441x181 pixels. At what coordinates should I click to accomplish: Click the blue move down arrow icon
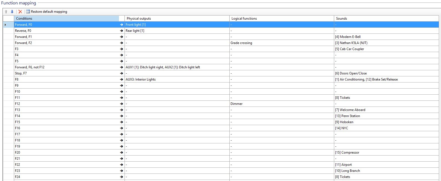(x=12, y=12)
